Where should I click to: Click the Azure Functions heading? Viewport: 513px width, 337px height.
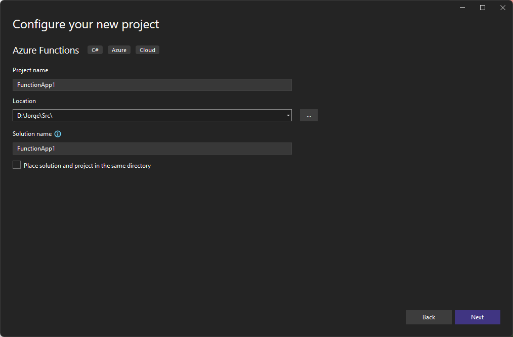[x=46, y=51]
